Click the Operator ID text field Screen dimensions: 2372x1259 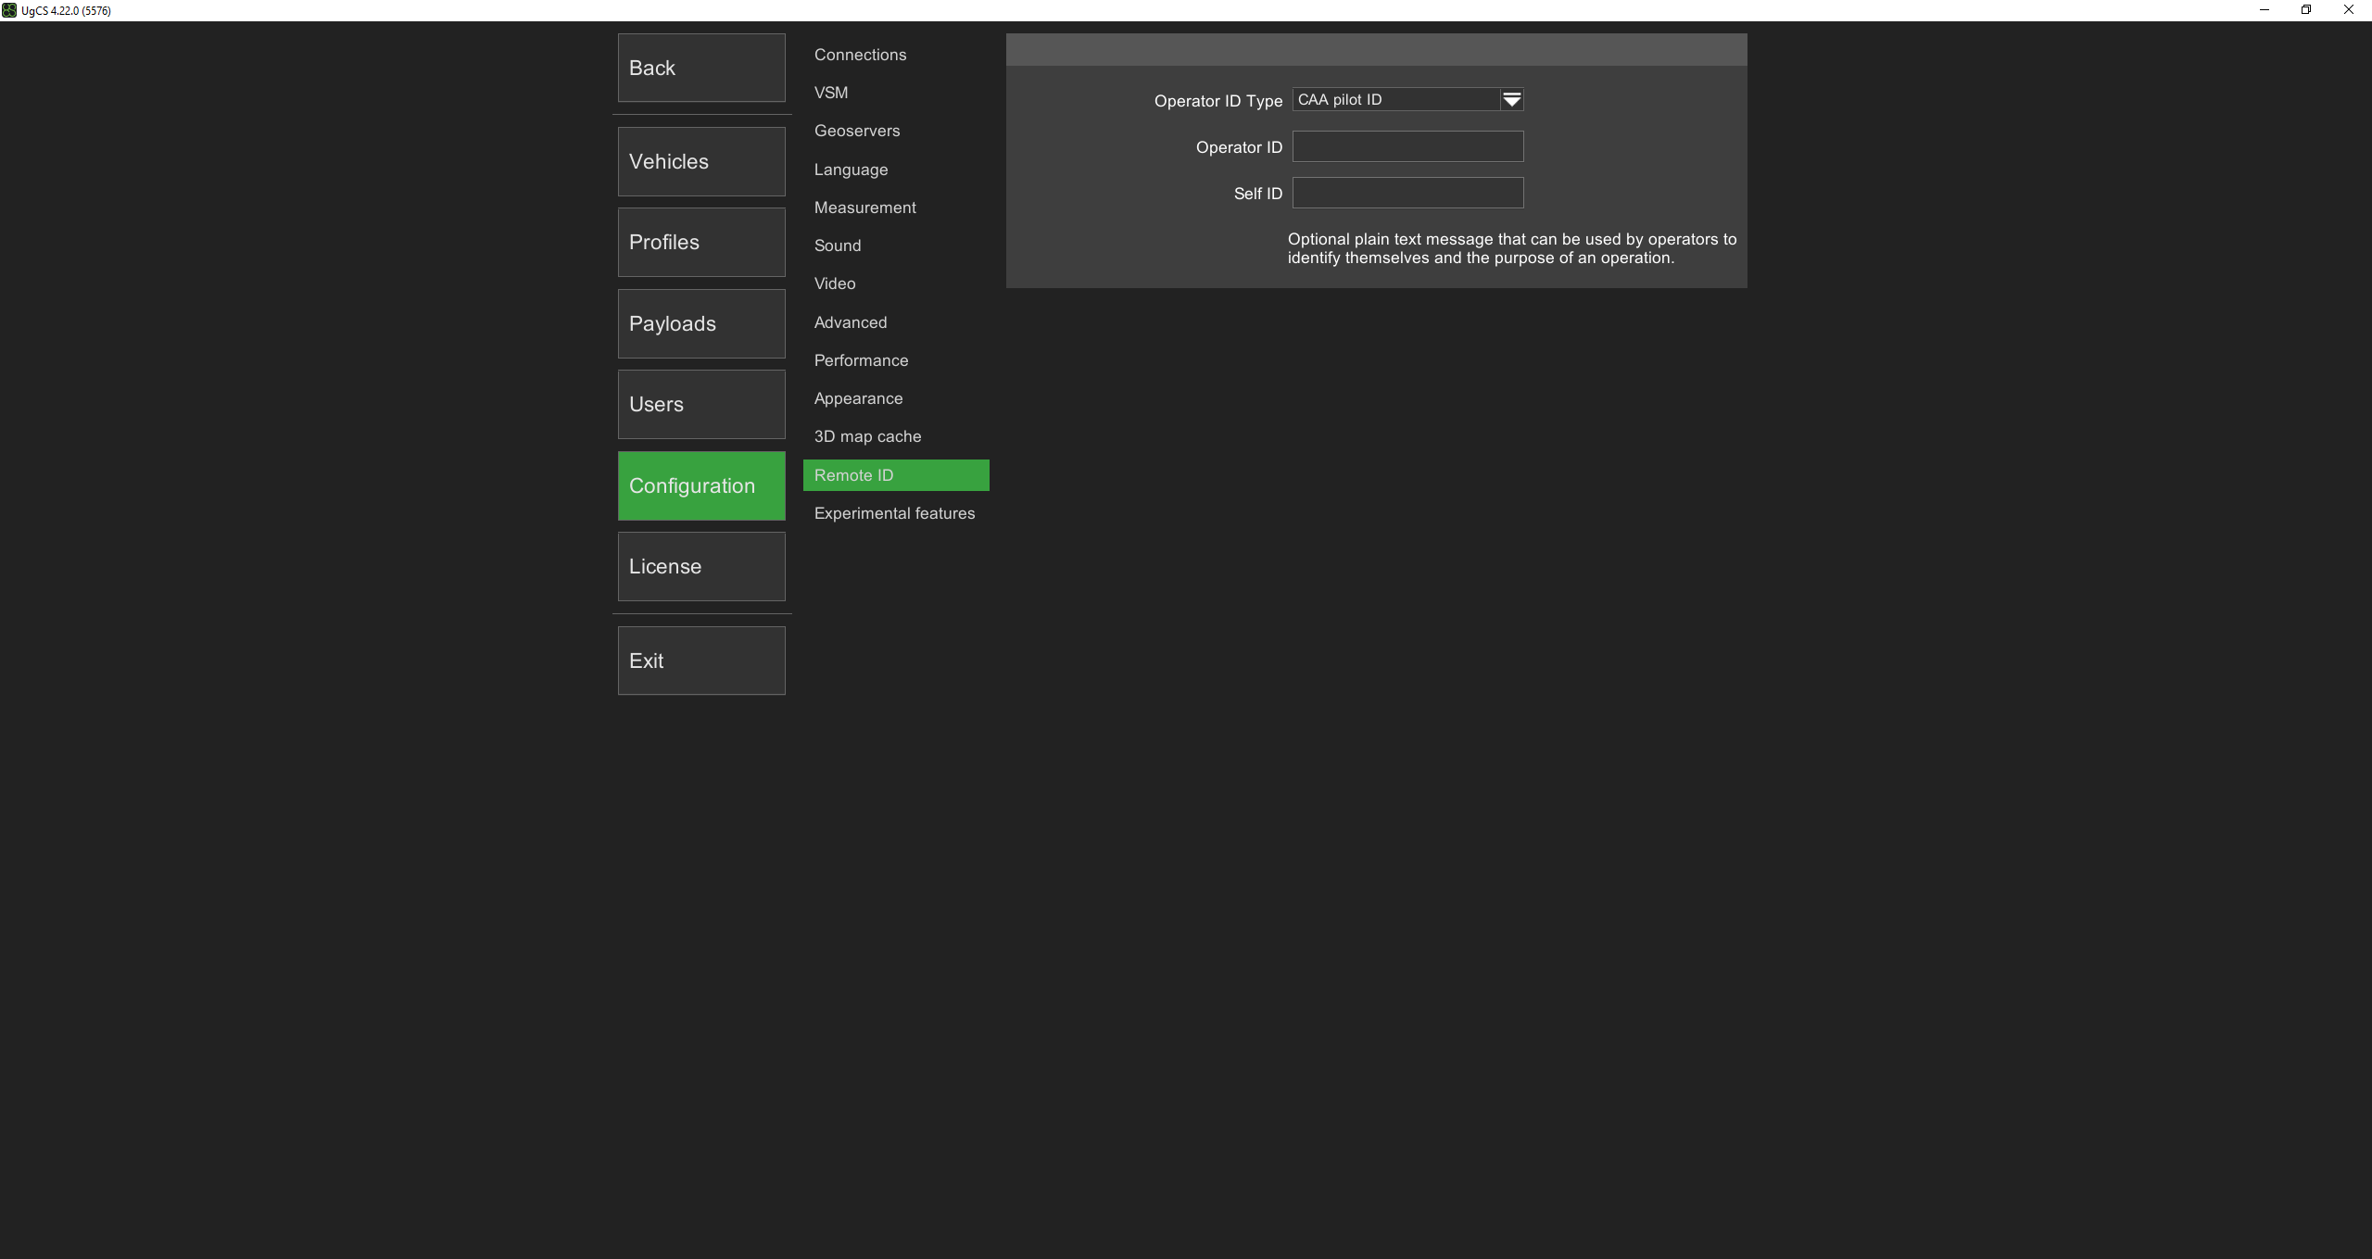[x=1407, y=145]
